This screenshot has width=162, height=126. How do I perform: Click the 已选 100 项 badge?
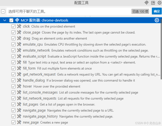click(x=140, y=11)
